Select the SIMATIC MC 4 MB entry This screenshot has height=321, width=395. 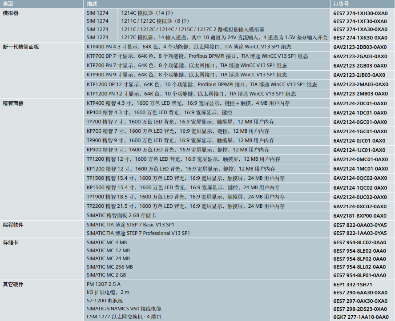click(x=107, y=242)
